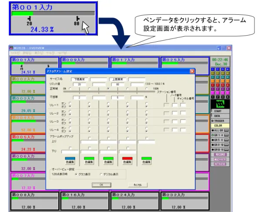
Task: Click the 第024入力 pen panel
Action: (x=135, y=201)
